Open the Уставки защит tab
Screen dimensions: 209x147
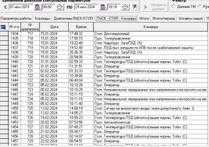click(191, 19)
